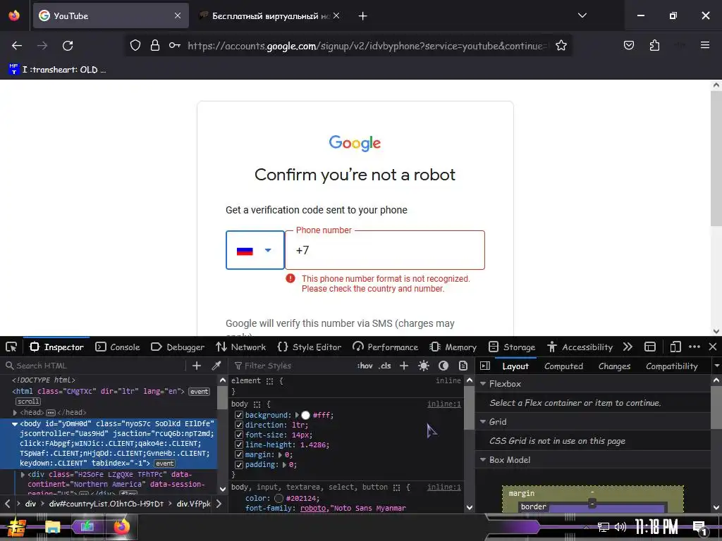Image resolution: width=722 pixels, height=541 pixels.
Task: Collapse the body element node
Action: [15, 423]
